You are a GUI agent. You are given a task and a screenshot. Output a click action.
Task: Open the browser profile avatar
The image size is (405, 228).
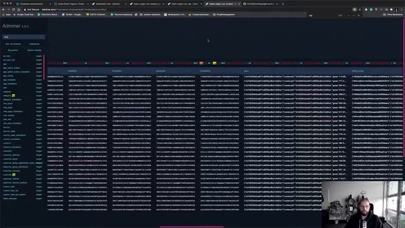click(396, 9)
